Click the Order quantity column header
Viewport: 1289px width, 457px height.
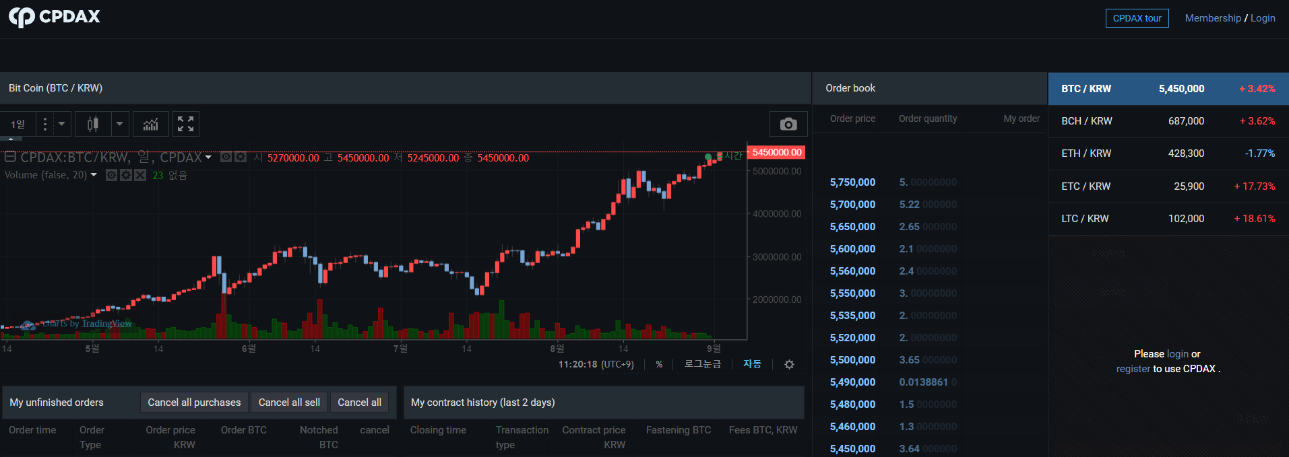coord(928,118)
